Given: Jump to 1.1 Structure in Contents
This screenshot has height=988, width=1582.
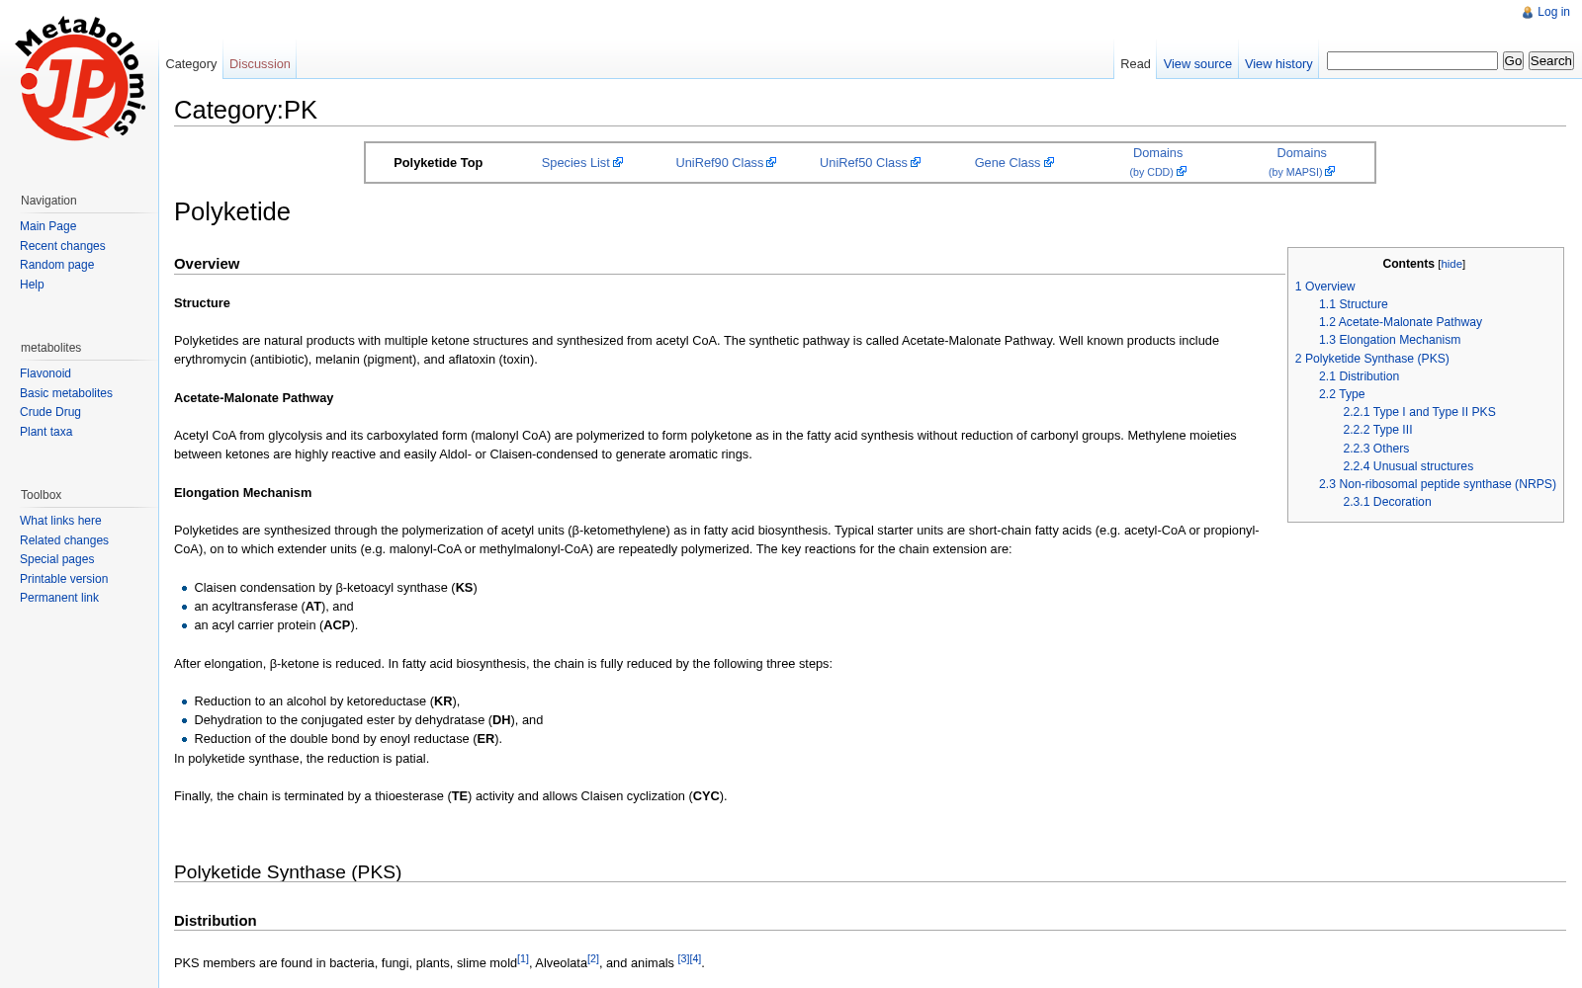Looking at the screenshot, I should (1354, 304).
